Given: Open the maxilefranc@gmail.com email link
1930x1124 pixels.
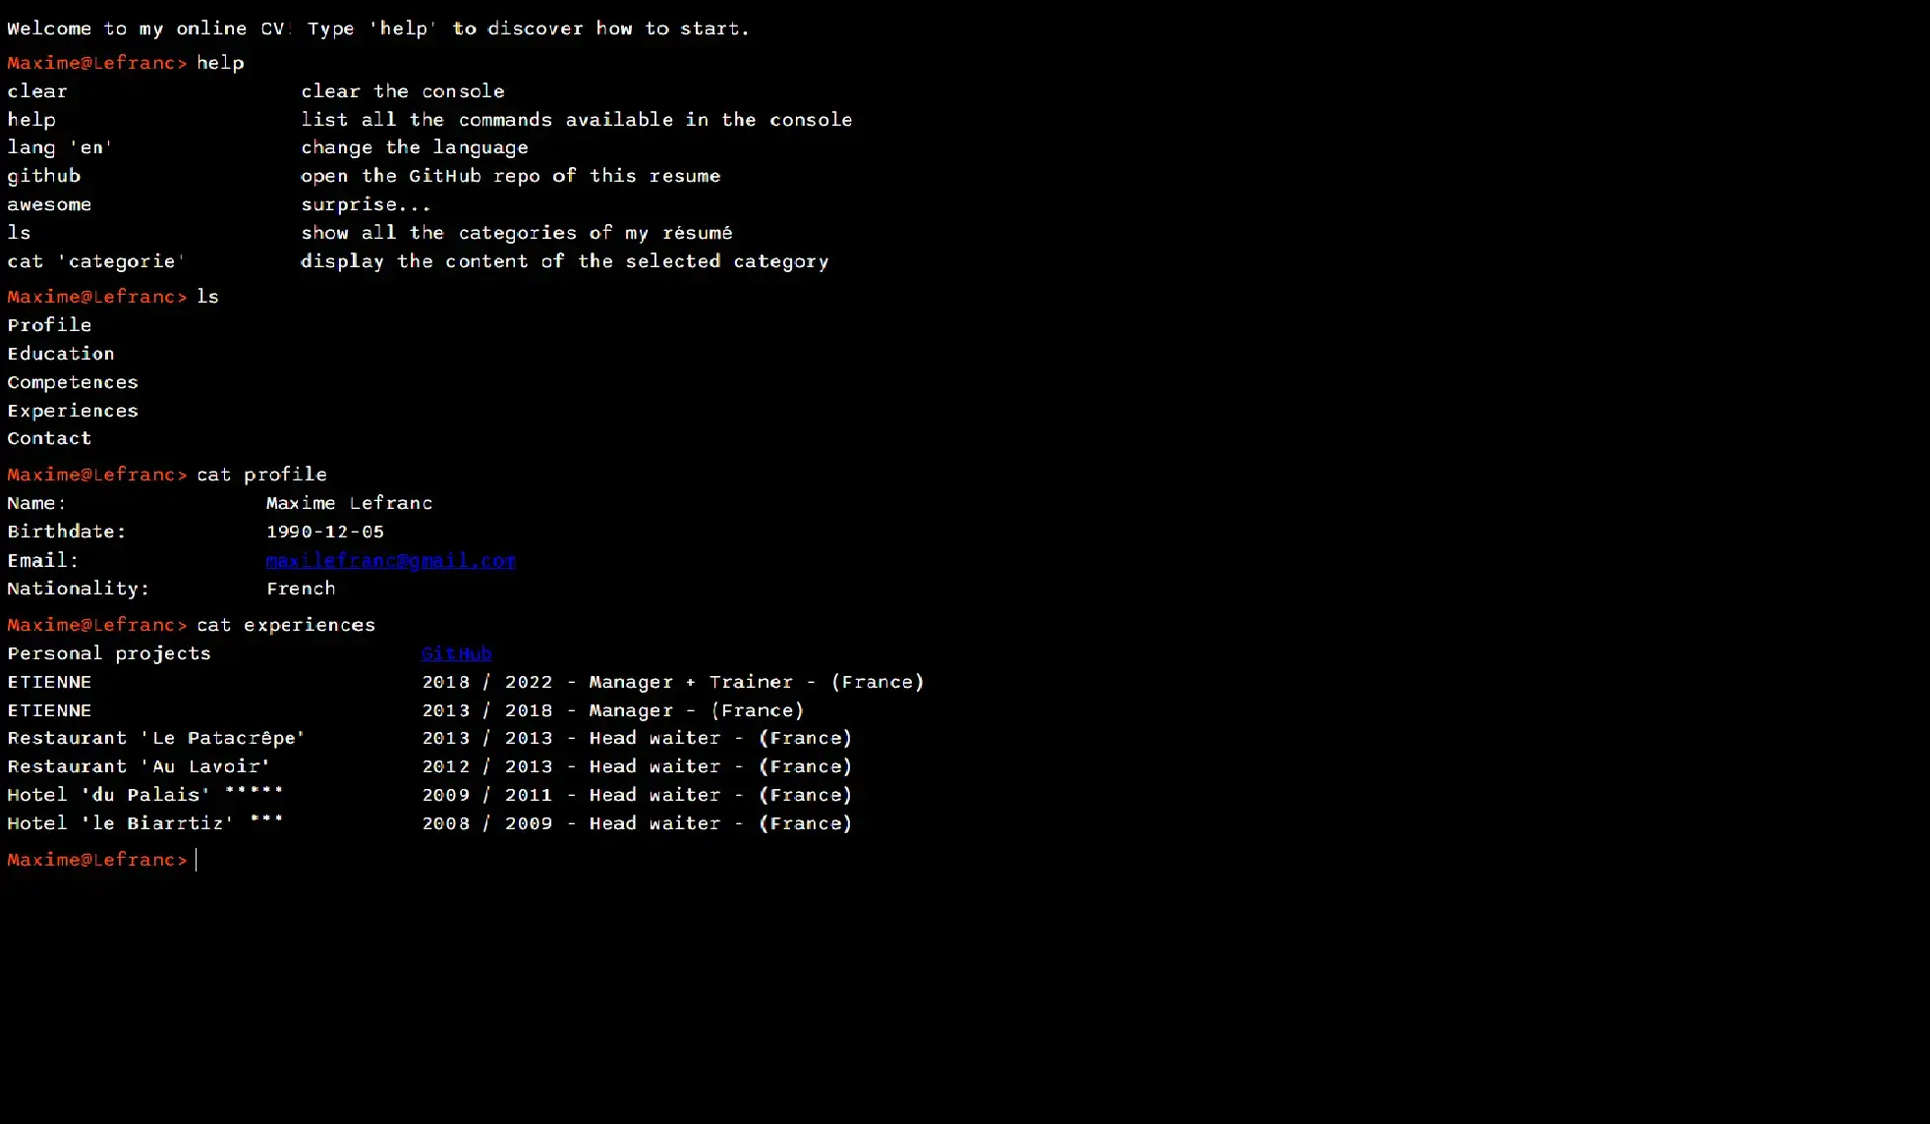Looking at the screenshot, I should tap(390, 560).
